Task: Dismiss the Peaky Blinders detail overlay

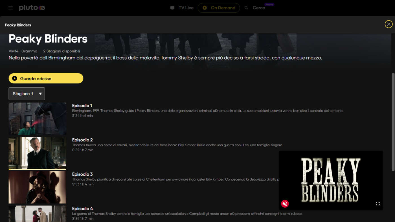Action: (389, 24)
